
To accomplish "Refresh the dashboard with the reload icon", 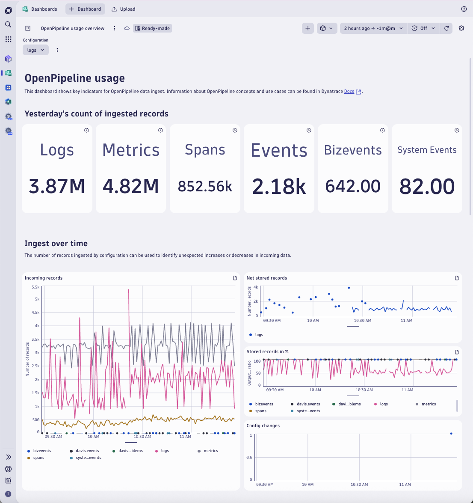I will [446, 28].
